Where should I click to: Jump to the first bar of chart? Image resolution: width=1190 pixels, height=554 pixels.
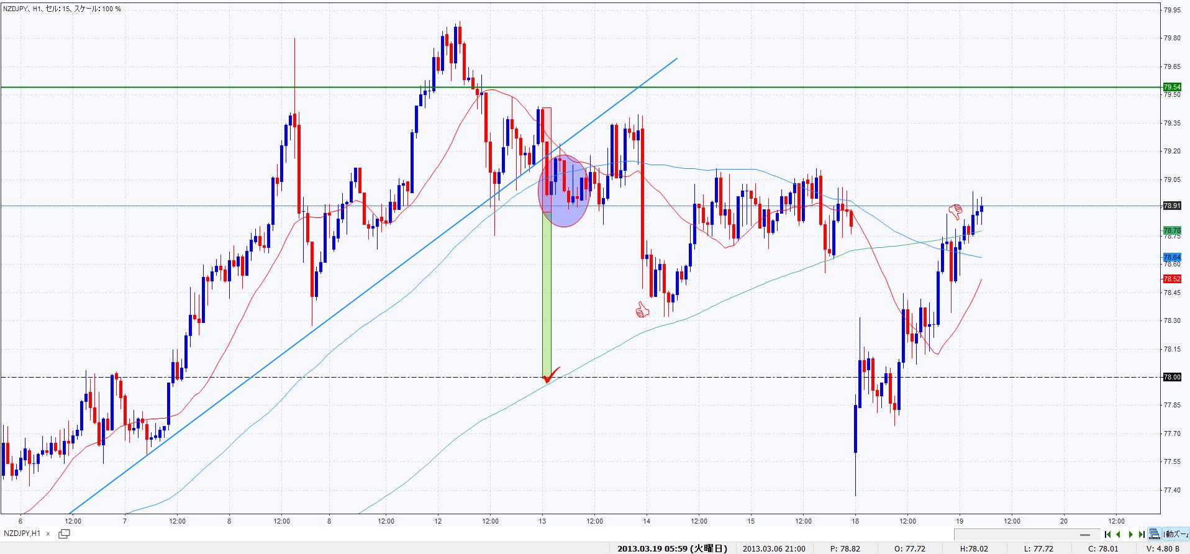(x=1108, y=534)
